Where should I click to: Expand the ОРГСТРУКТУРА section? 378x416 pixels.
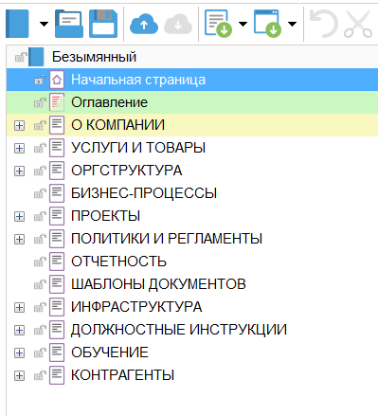click(19, 171)
